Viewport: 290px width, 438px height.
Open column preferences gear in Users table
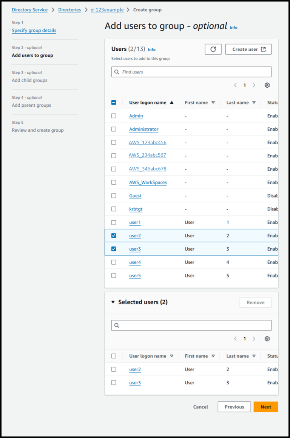click(x=267, y=85)
